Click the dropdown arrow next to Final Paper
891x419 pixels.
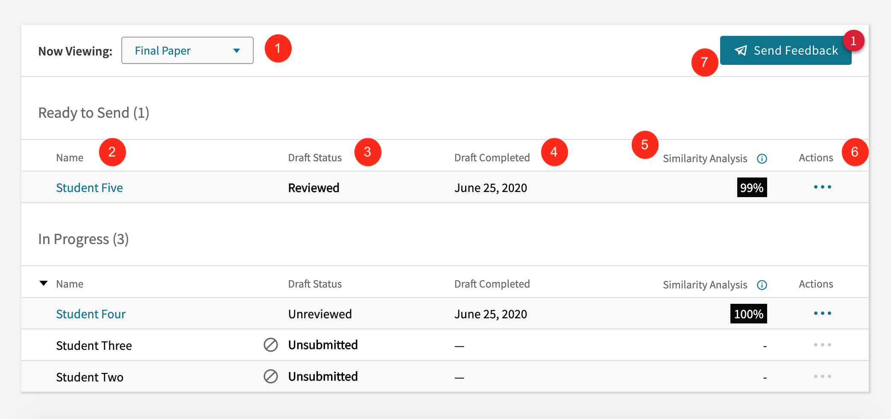click(236, 50)
